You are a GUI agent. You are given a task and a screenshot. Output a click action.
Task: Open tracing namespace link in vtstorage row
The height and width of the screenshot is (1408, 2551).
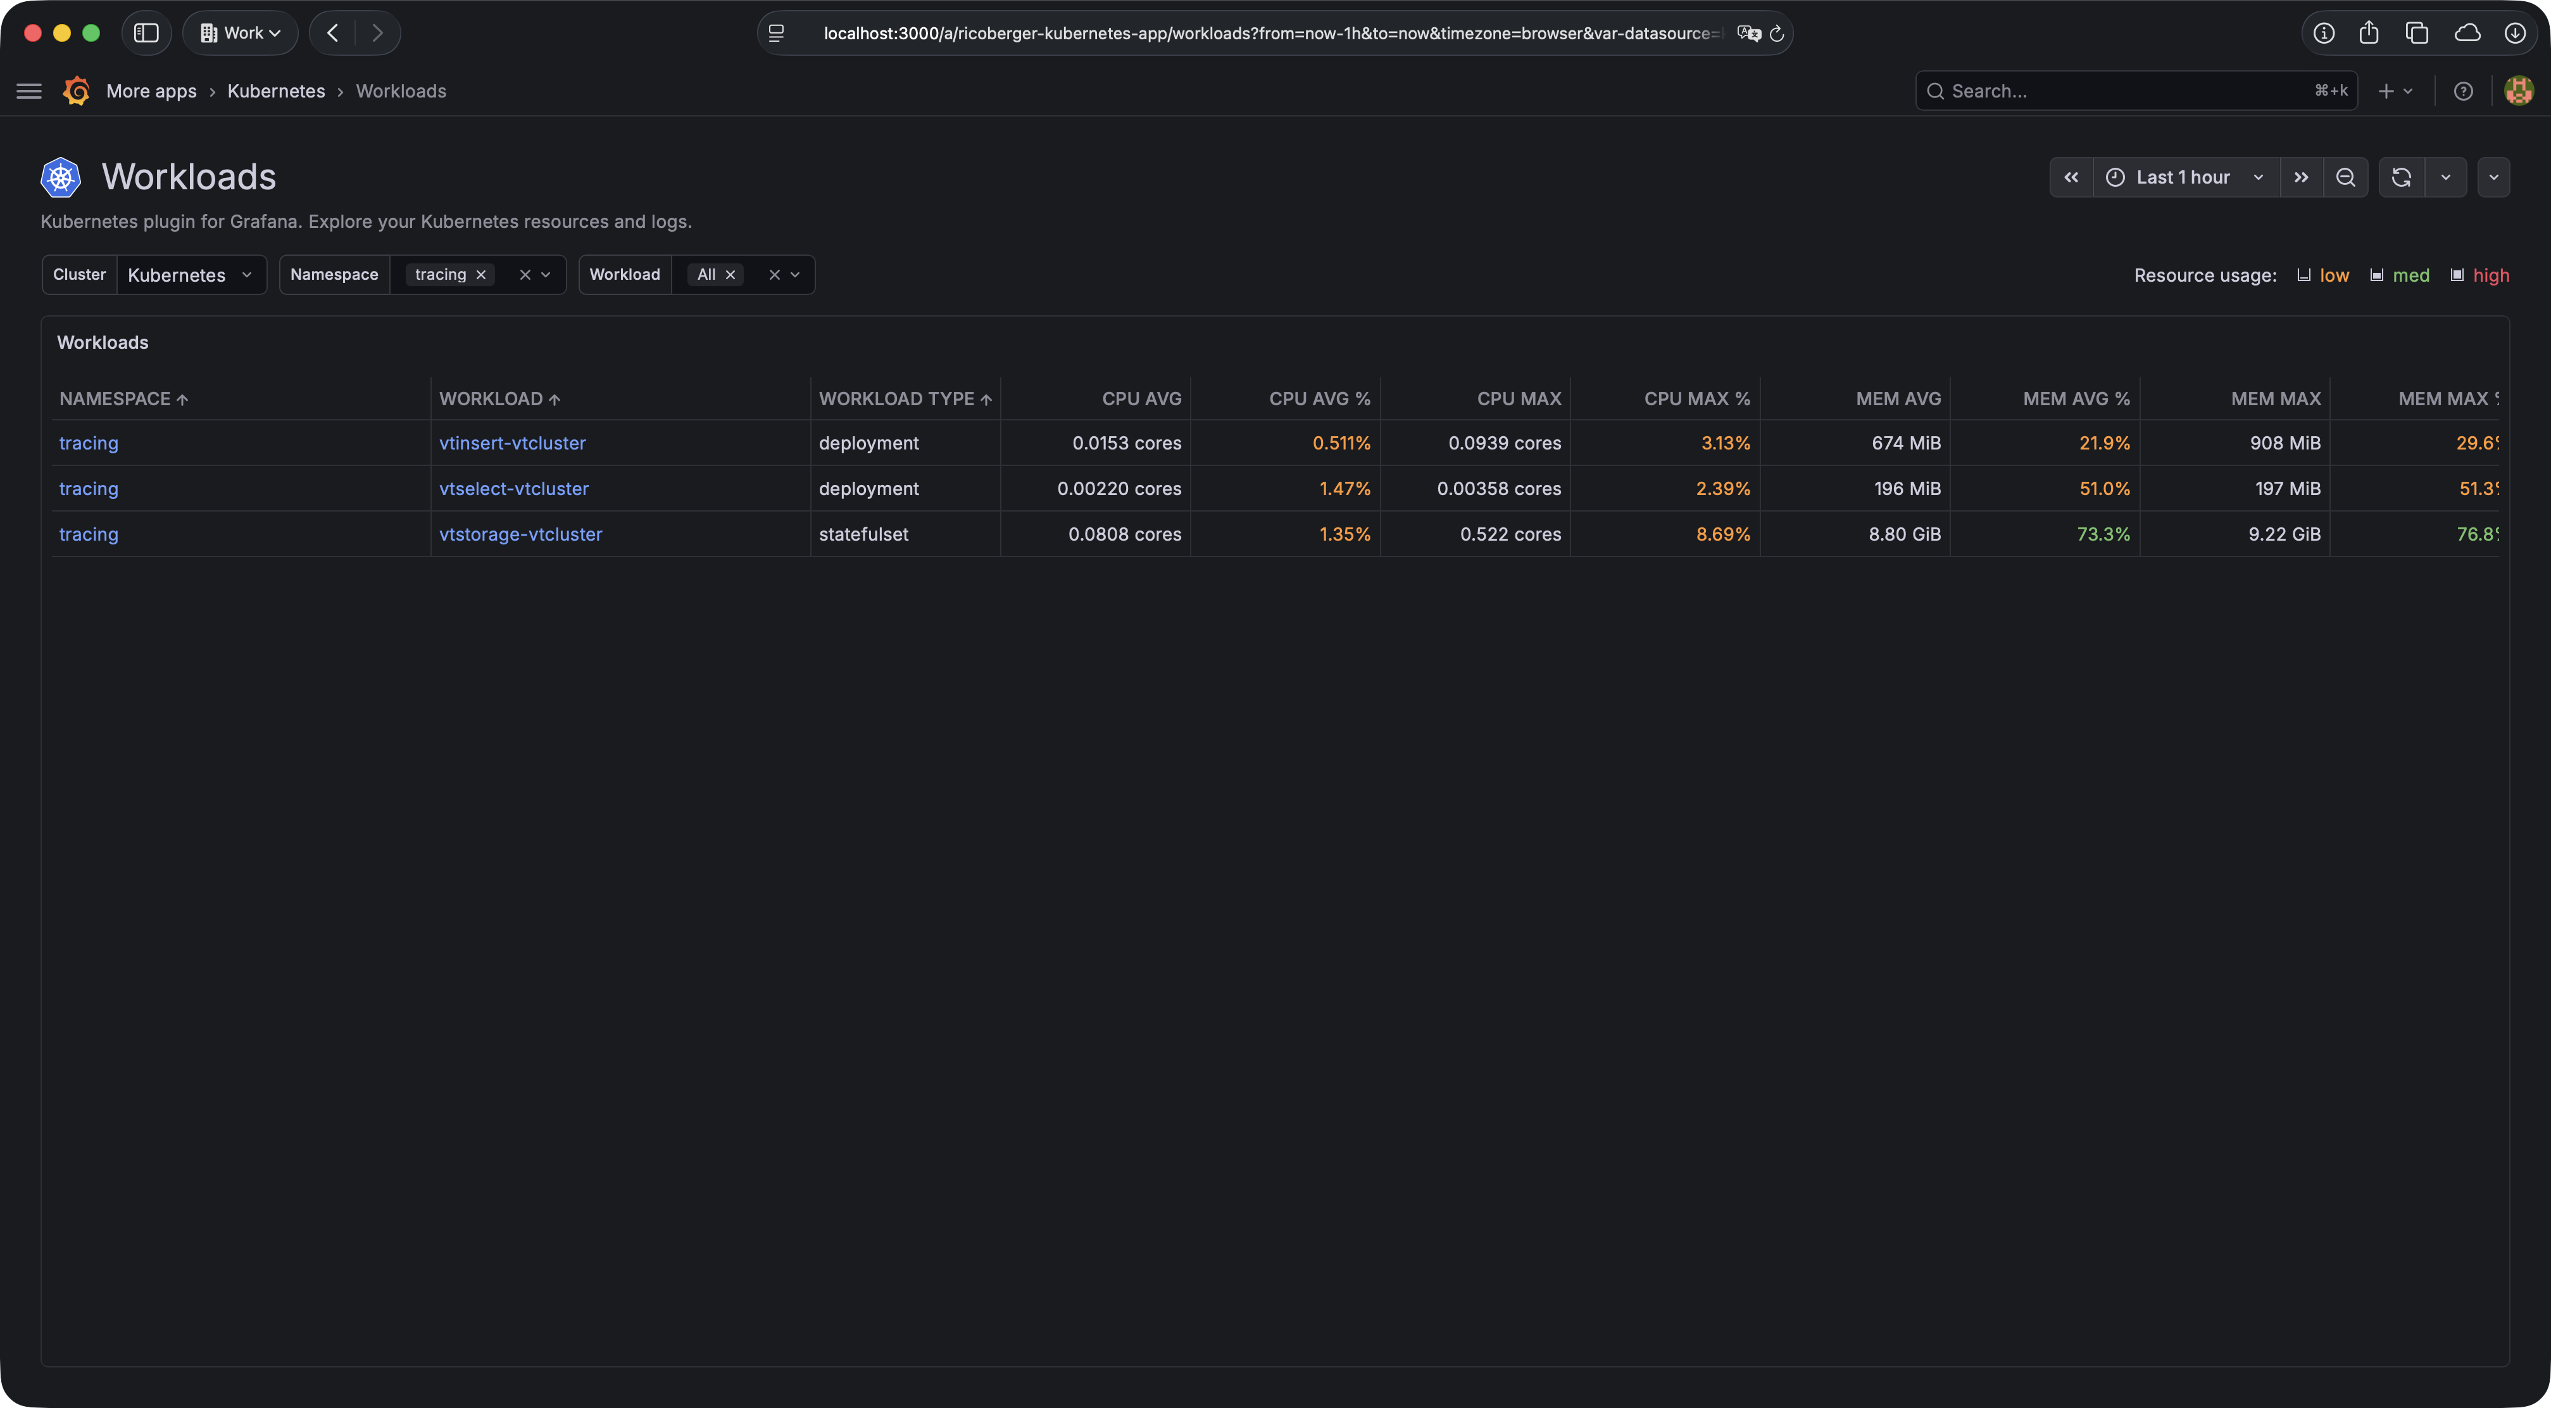tap(88, 534)
